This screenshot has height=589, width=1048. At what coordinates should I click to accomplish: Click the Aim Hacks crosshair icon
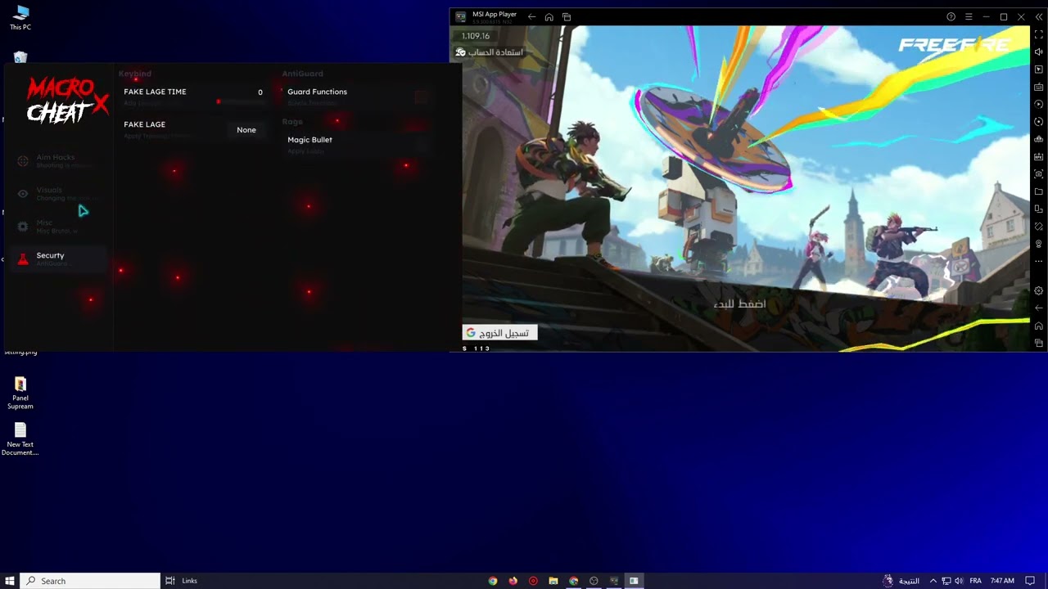(x=23, y=161)
